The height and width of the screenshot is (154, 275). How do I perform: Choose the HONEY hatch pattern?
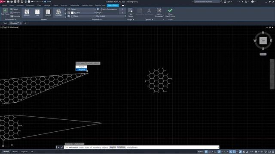point(48,12)
